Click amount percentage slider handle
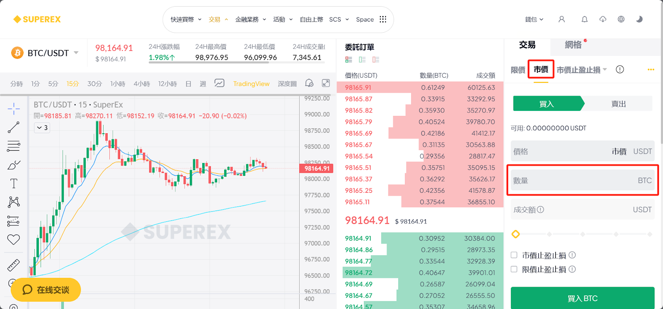The image size is (663, 309). [515, 234]
